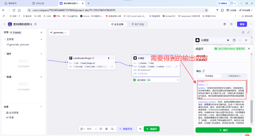Select the 大模型输出 output view

click(x=234, y=76)
